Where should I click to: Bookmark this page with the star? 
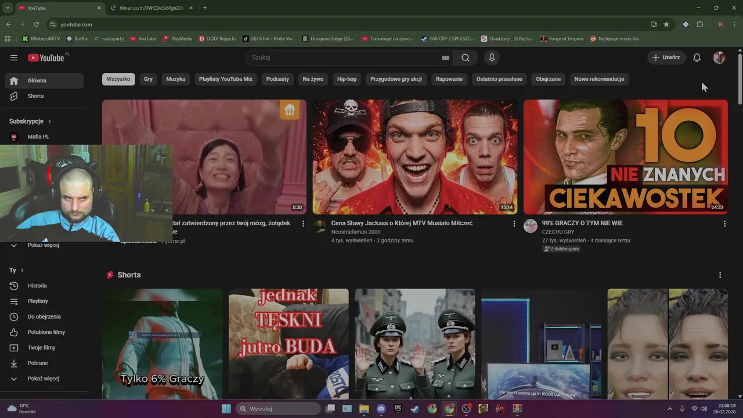point(666,24)
